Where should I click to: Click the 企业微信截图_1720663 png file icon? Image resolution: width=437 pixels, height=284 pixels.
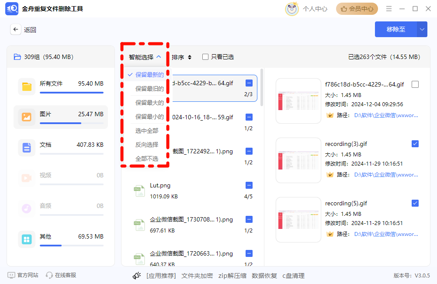[139, 259]
